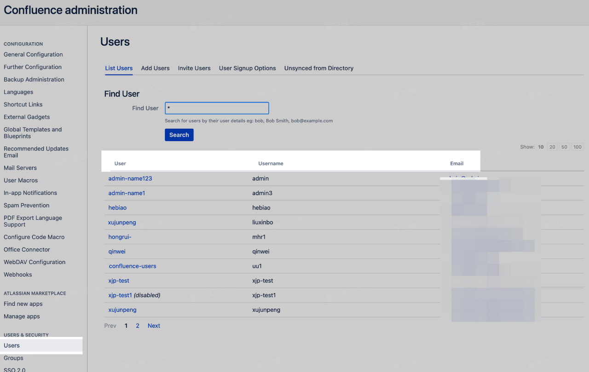Open the Add Users tab
Screen dimensions: 589x372
pyautogui.click(x=155, y=68)
